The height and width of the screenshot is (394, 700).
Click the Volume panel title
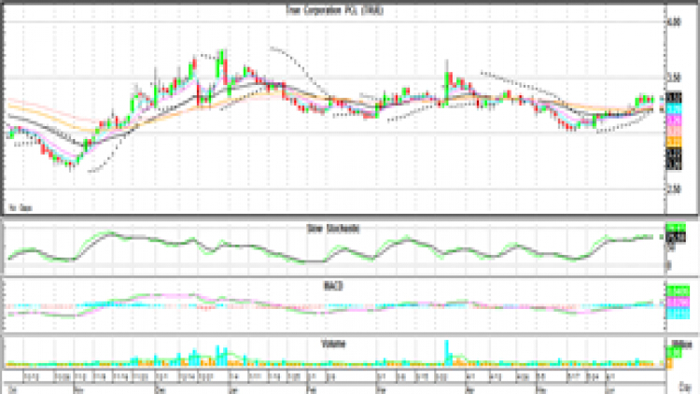[x=333, y=344]
